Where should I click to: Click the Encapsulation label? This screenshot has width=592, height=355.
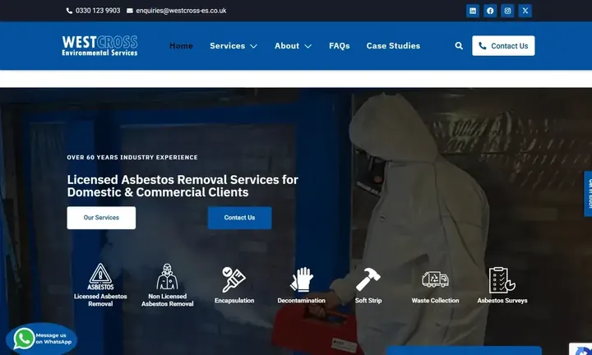pyautogui.click(x=234, y=301)
